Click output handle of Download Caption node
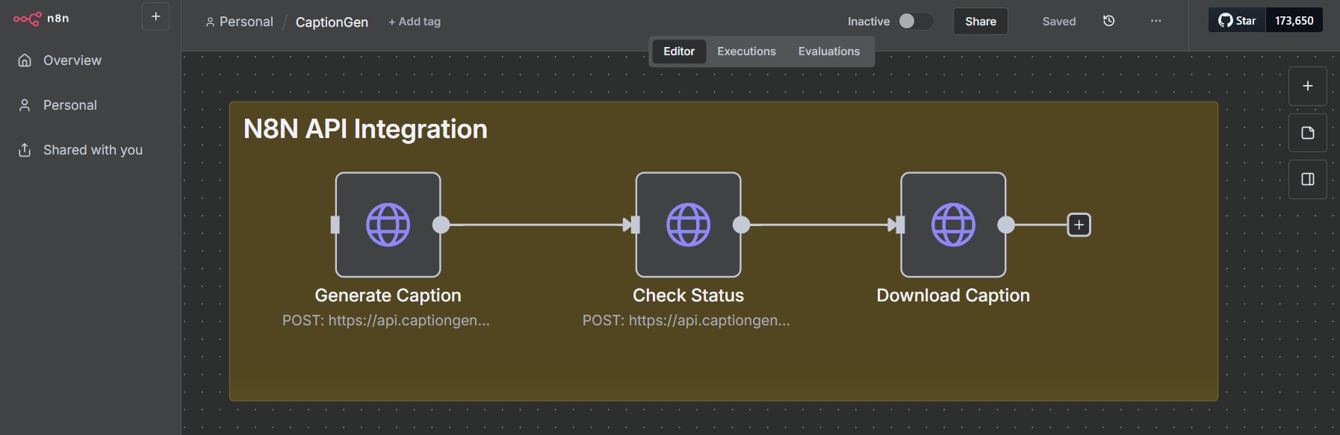Viewport: 1340px width, 435px height. [x=1007, y=225]
